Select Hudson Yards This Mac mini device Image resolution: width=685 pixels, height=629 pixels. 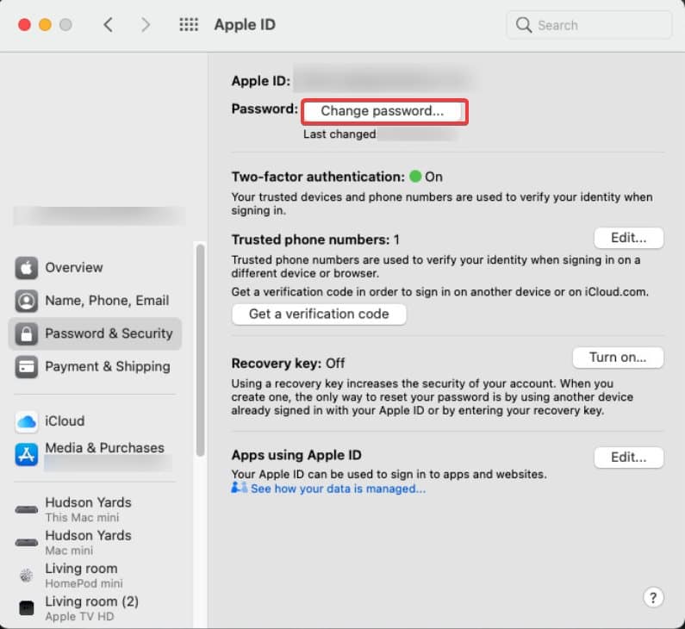[x=88, y=509]
